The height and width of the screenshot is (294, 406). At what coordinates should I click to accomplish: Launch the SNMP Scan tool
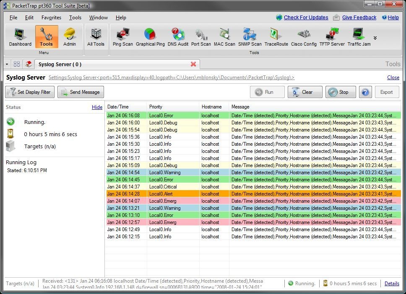(x=250, y=37)
